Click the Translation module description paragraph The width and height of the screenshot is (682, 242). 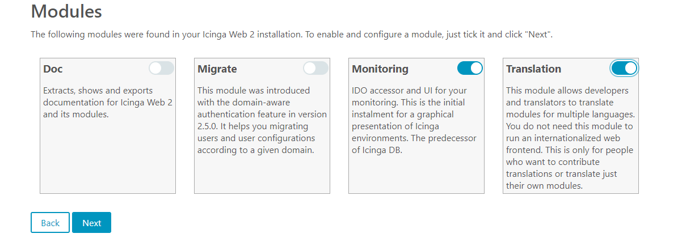point(570,138)
